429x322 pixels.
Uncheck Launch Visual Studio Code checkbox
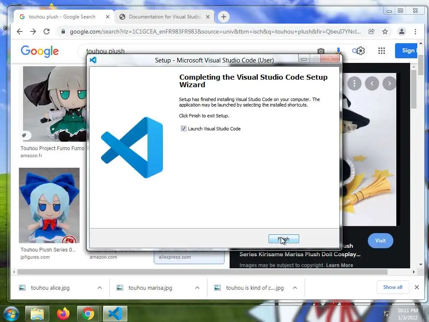point(183,128)
